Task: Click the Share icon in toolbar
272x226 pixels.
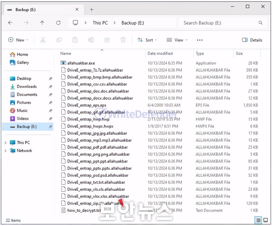Action: point(107,40)
